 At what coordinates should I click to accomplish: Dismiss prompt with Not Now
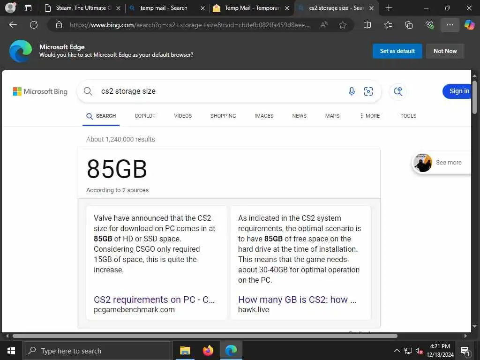click(x=445, y=51)
